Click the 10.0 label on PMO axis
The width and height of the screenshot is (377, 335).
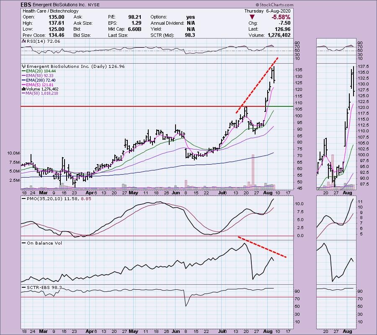click(300, 204)
